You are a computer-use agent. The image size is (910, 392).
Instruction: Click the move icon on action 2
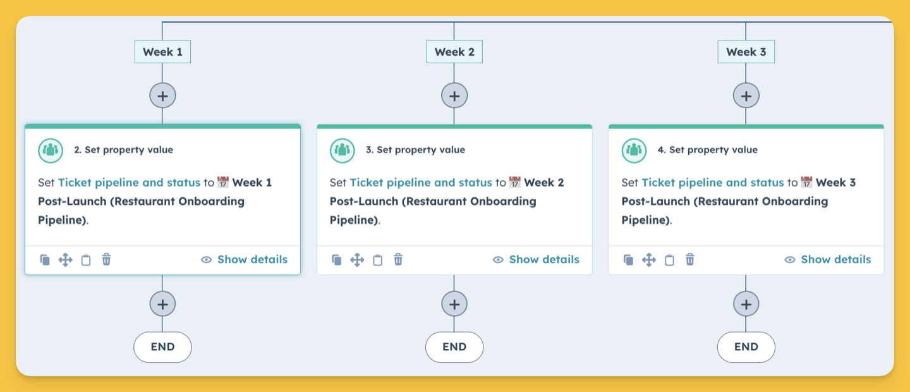point(65,260)
